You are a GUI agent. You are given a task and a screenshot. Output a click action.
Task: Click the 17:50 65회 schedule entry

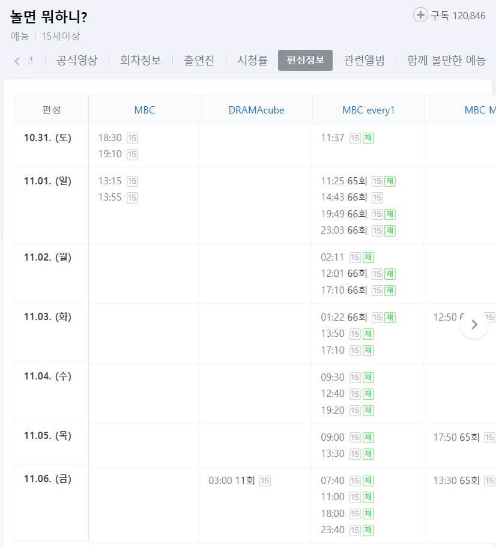pyautogui.click(x=464, y=437)
